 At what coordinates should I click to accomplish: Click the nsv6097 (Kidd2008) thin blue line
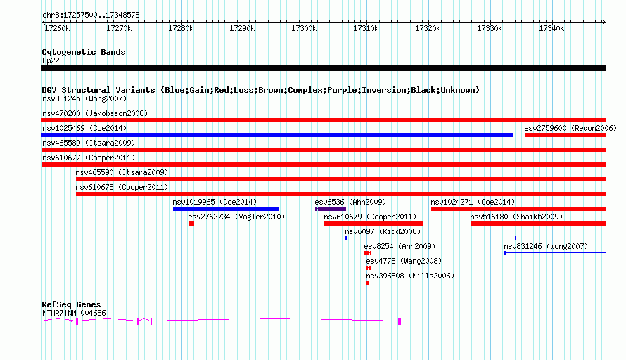430,238
